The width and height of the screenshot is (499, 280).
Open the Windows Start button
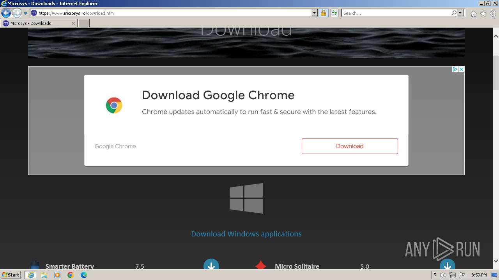click(11, 275)
